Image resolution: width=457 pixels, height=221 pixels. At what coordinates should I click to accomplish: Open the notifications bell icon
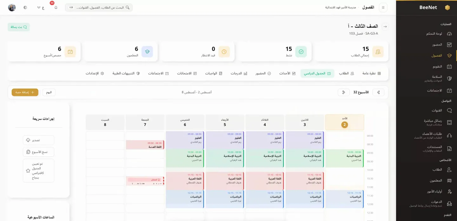point(56,7)
